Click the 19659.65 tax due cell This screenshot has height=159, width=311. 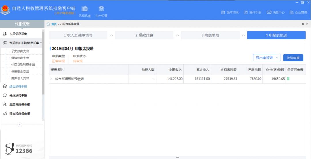click(x=274, y=79)
